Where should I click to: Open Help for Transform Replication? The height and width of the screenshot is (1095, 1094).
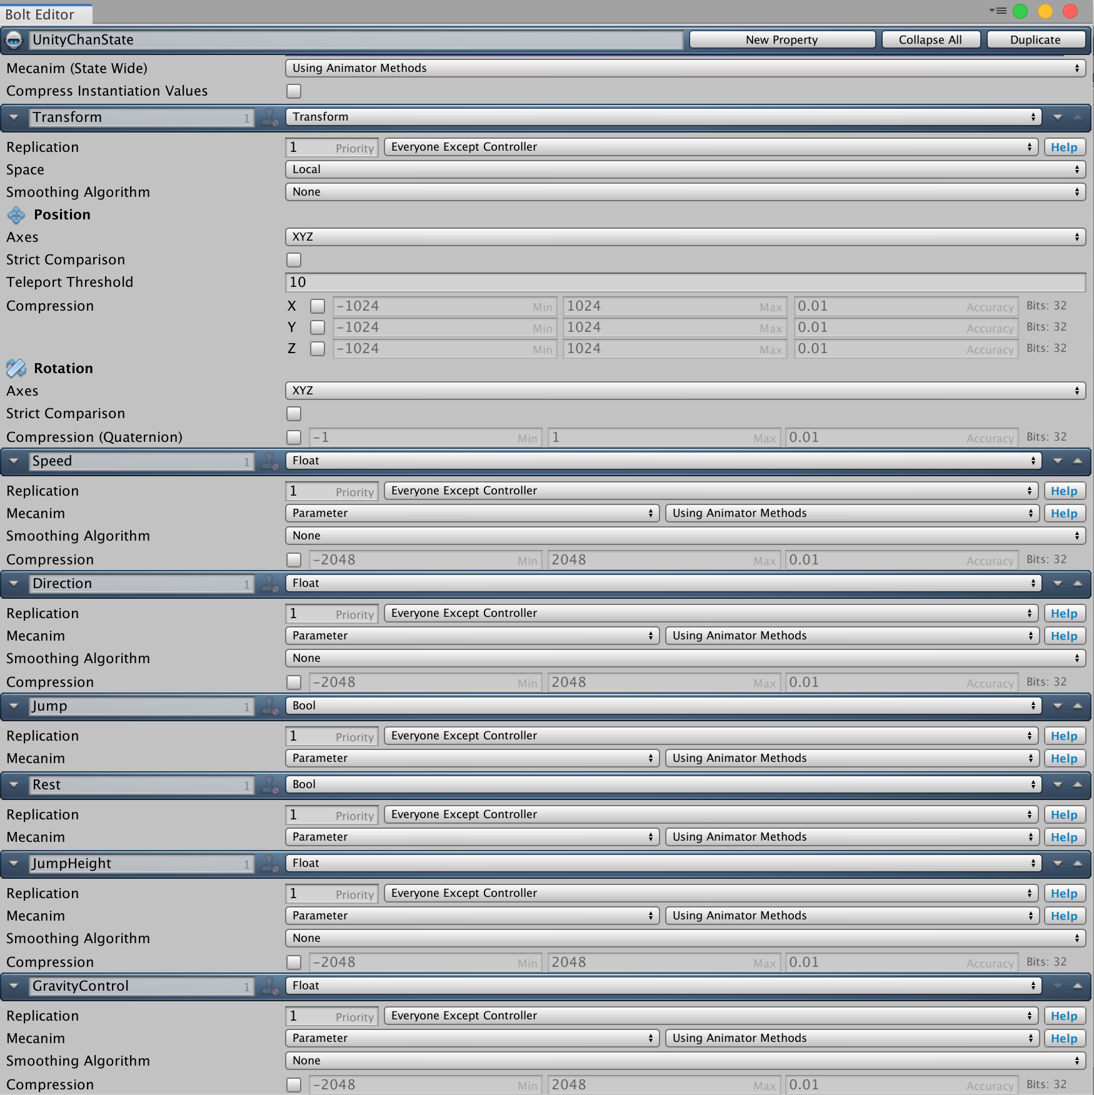click(x=1064, y=147)
